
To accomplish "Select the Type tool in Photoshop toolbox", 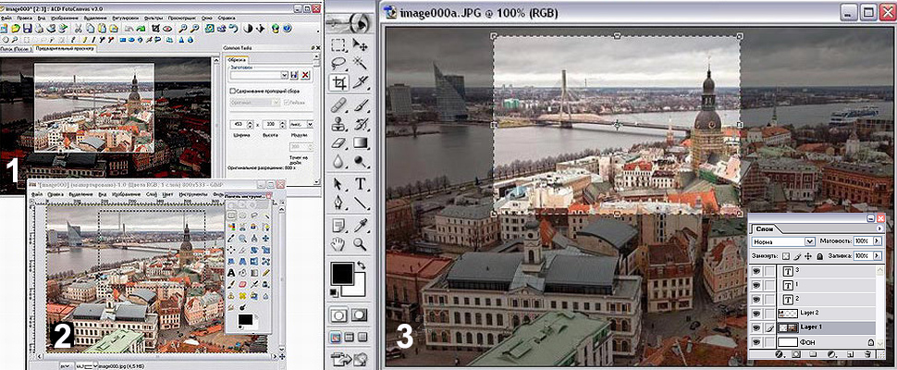I will (360, 184).
